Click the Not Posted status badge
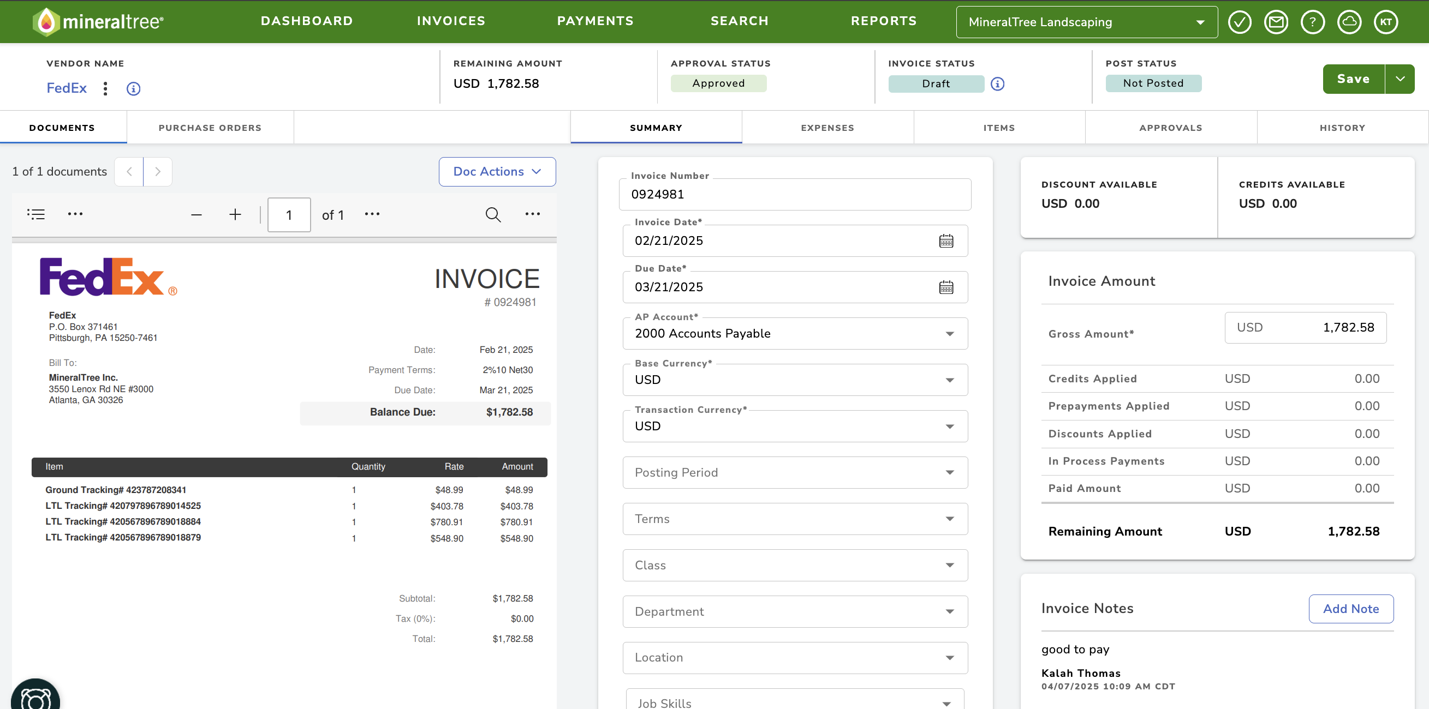 tap(1153, 83)
